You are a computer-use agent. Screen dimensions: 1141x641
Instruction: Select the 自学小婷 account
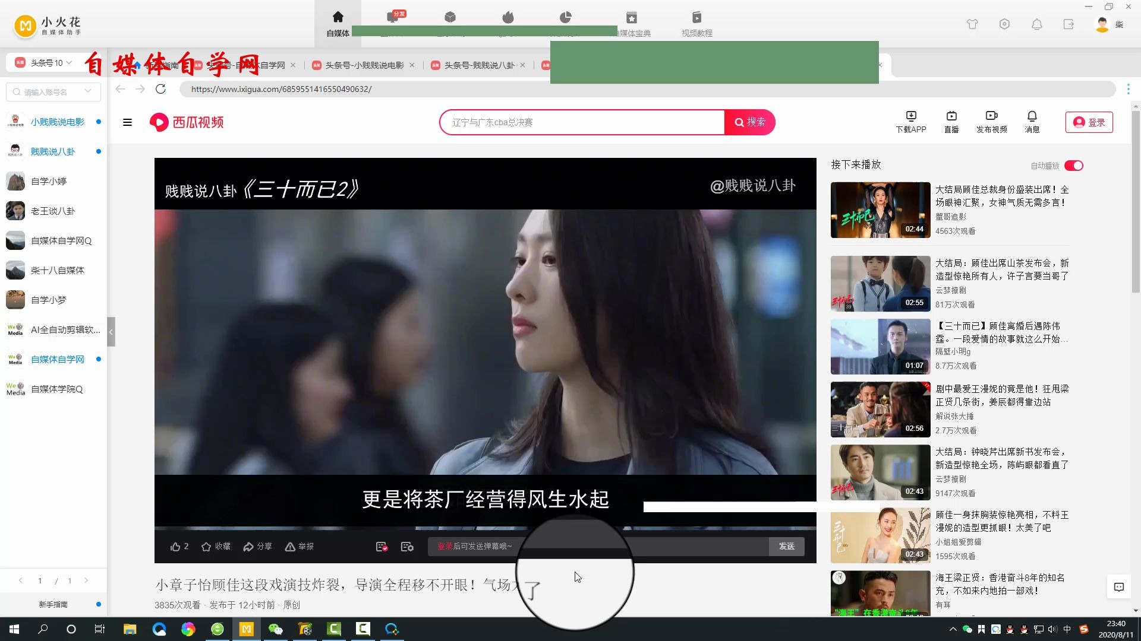(x=53, y=181)
